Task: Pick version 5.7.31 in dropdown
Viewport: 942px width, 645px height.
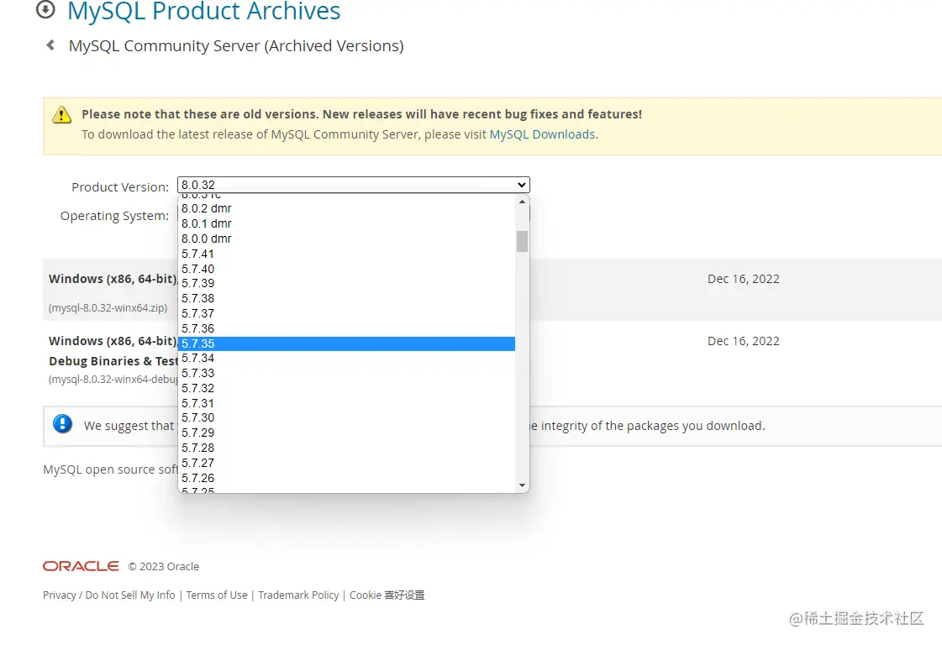Action: 347,403
